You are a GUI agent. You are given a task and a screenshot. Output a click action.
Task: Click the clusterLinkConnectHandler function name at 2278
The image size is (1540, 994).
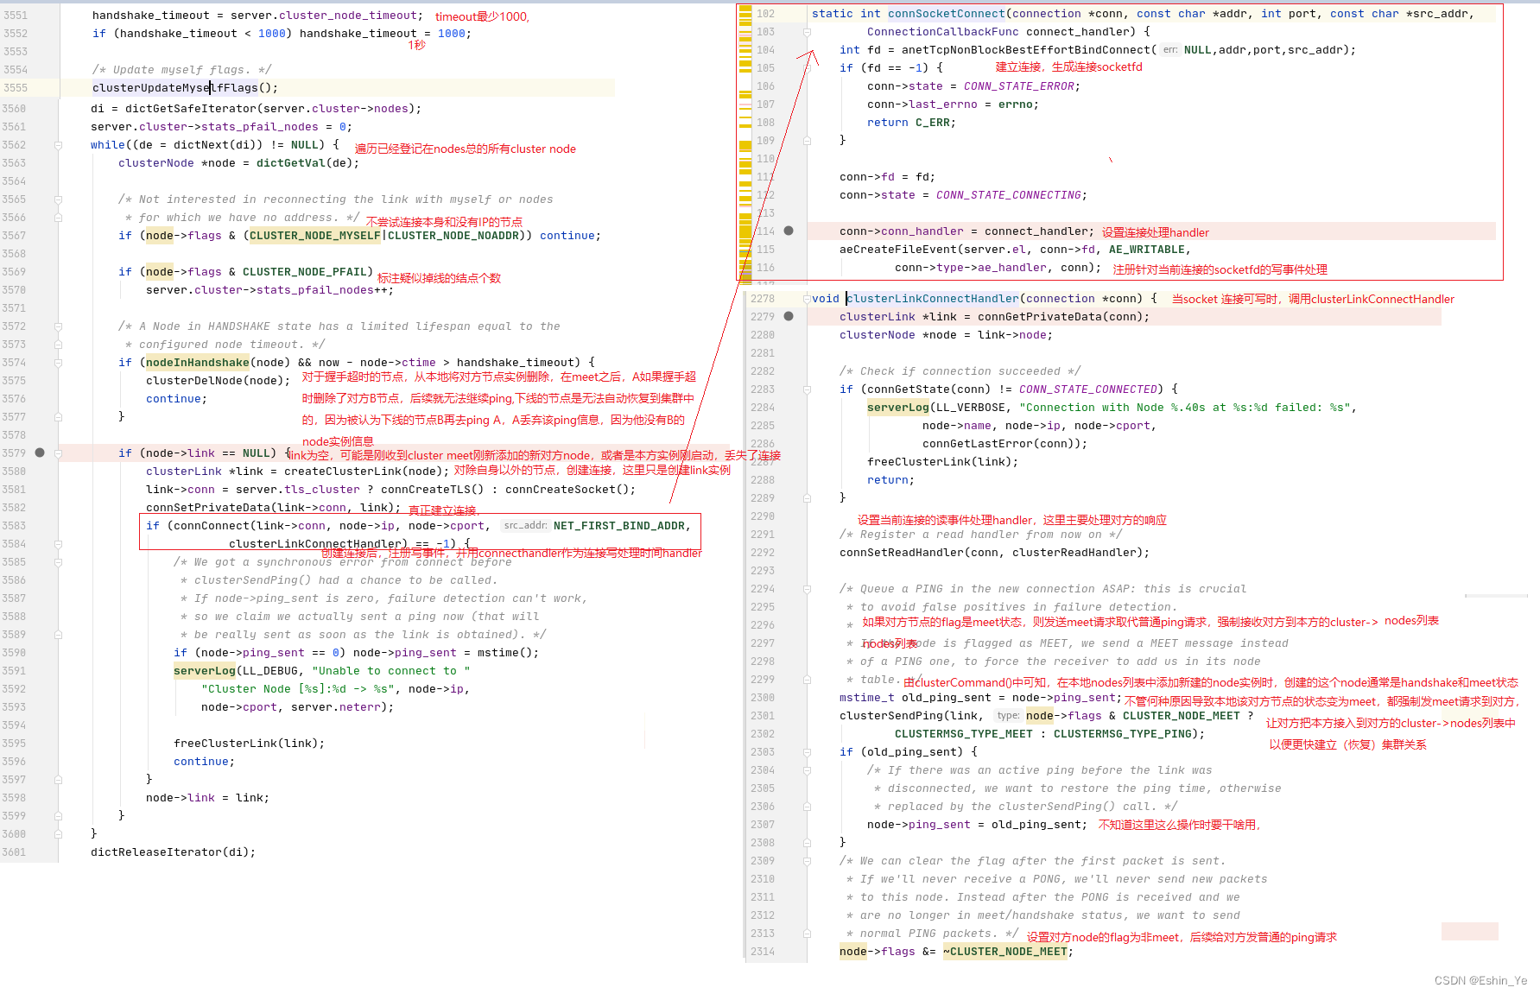click(x=933, y=299)
